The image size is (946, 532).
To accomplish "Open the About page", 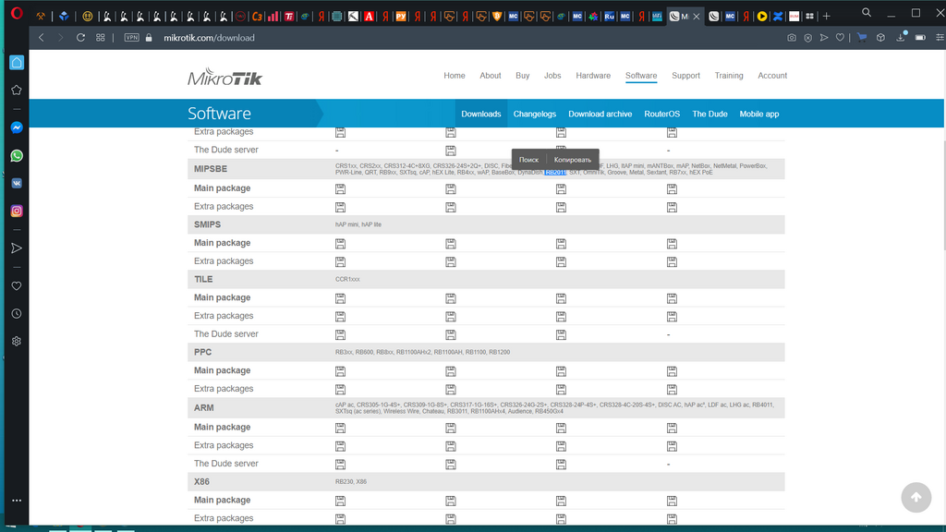I will pos(490,76).
